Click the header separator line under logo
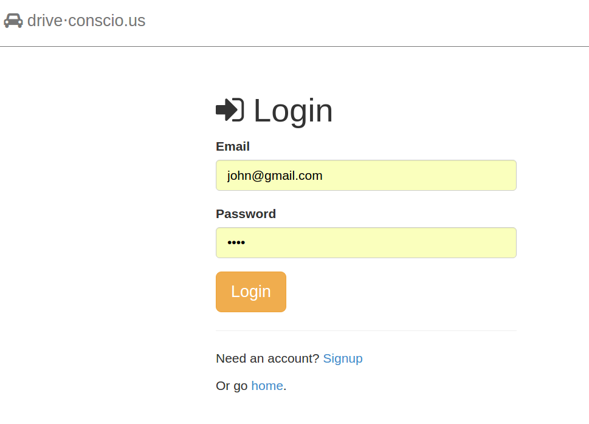589x424 pixels. [294, 46]
